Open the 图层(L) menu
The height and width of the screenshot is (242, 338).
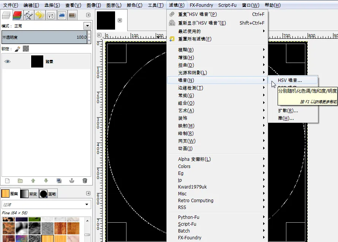(x=114, y=5)
